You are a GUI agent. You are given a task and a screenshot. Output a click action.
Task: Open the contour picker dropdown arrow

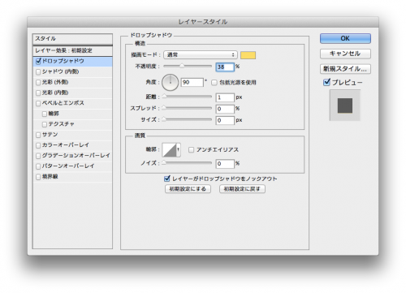(179, 150)
